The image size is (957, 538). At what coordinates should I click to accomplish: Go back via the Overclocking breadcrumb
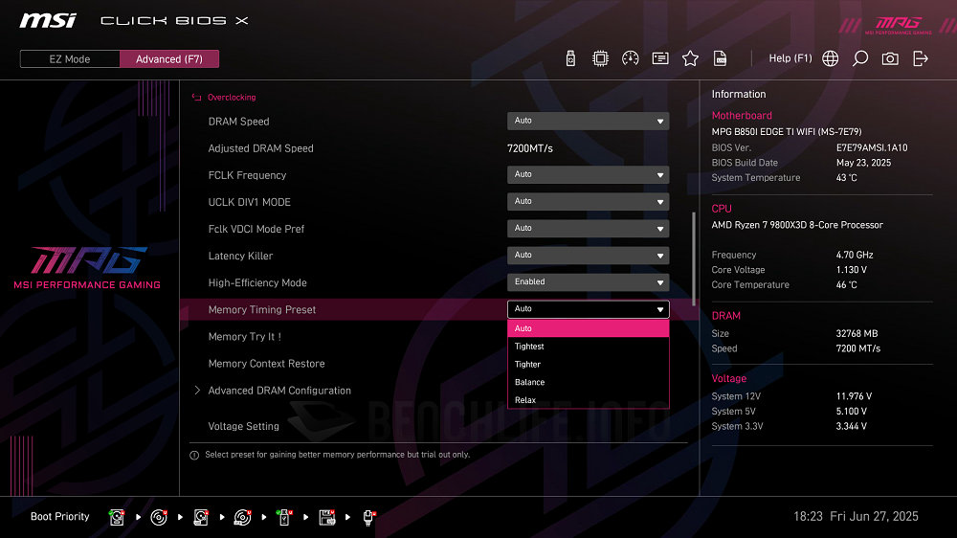[232, 97]
